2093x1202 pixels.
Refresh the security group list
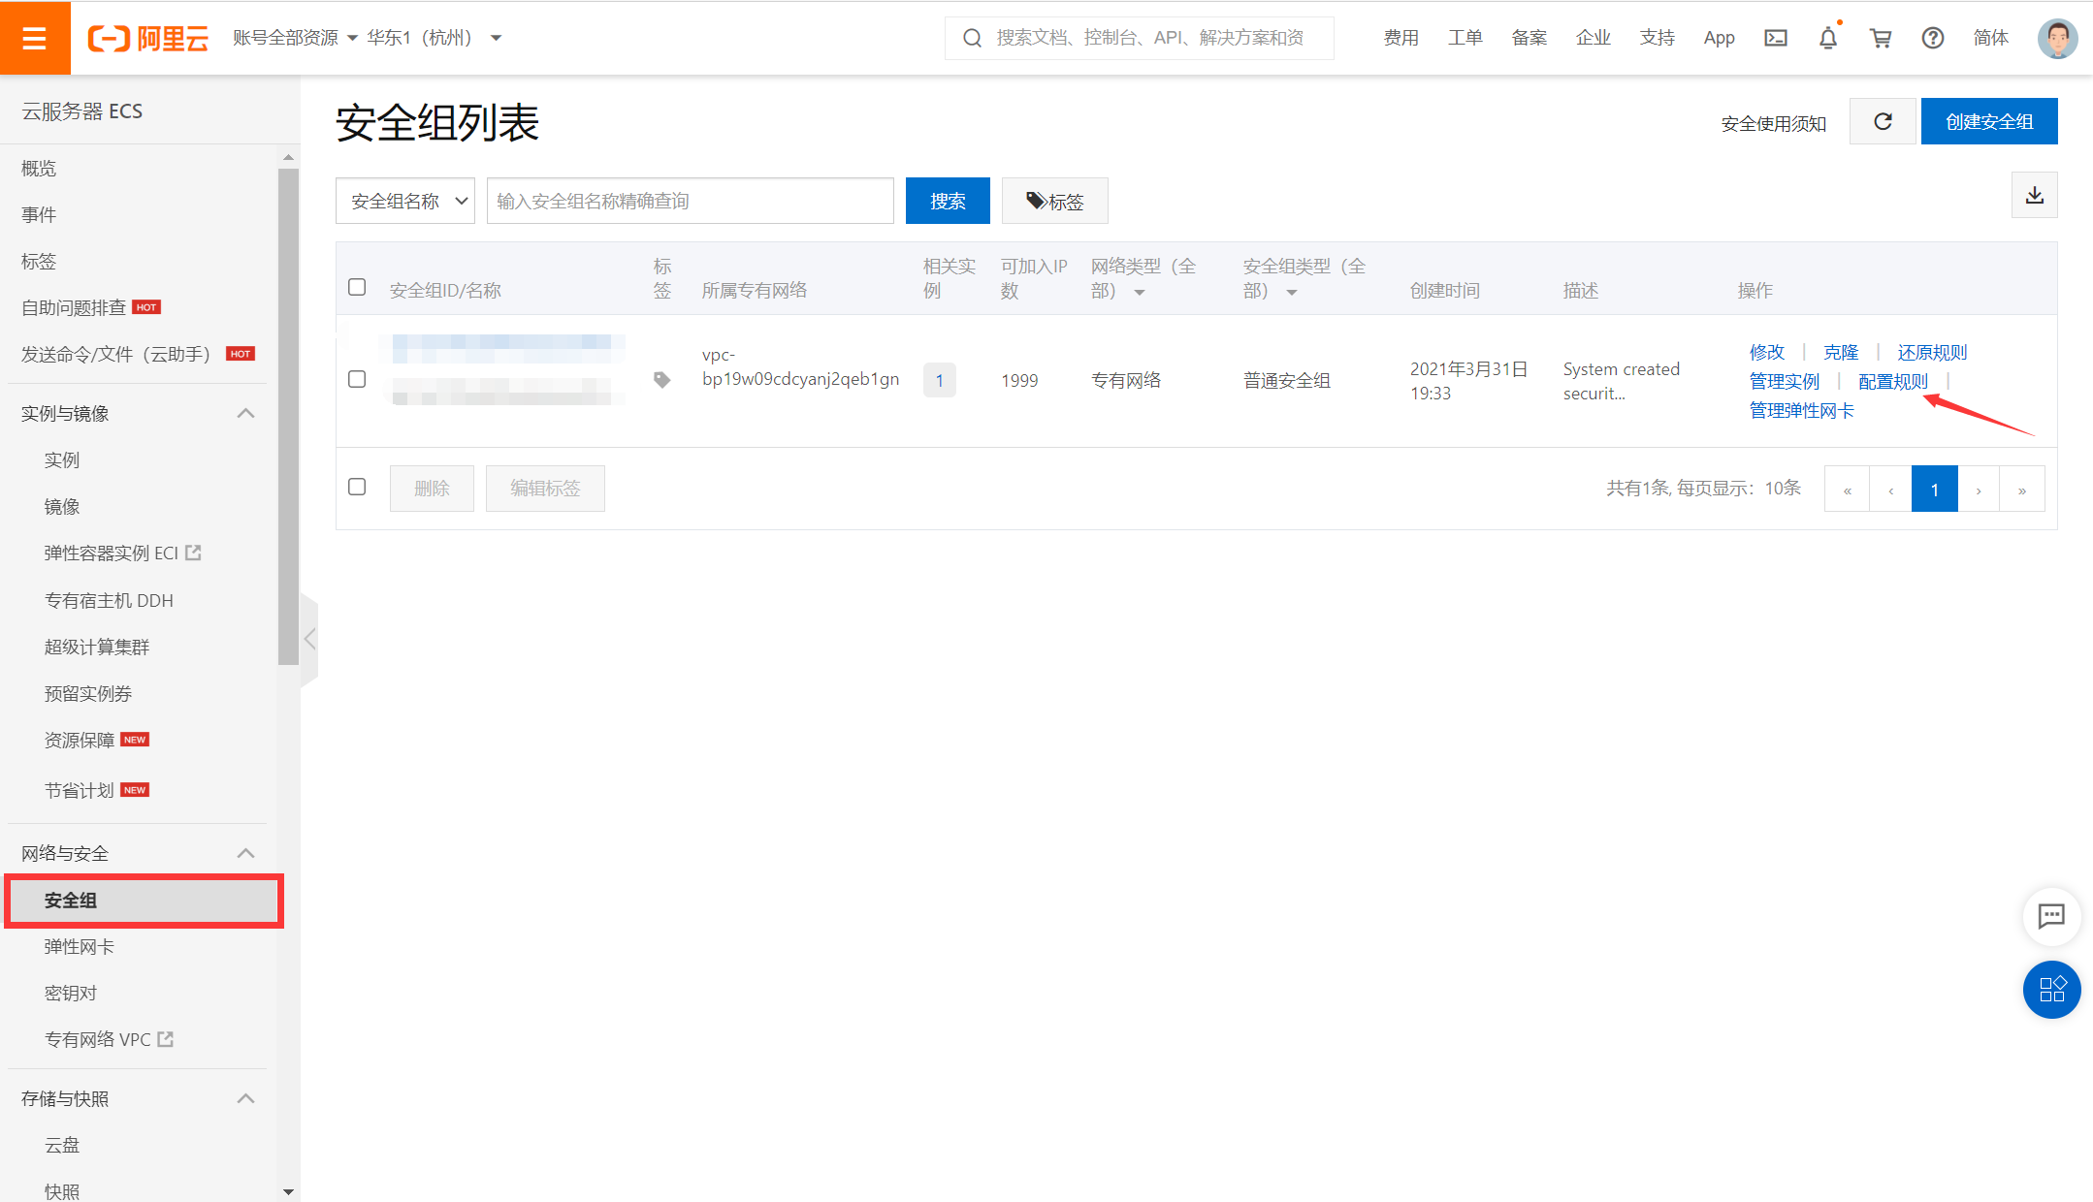click(1883, 121)
